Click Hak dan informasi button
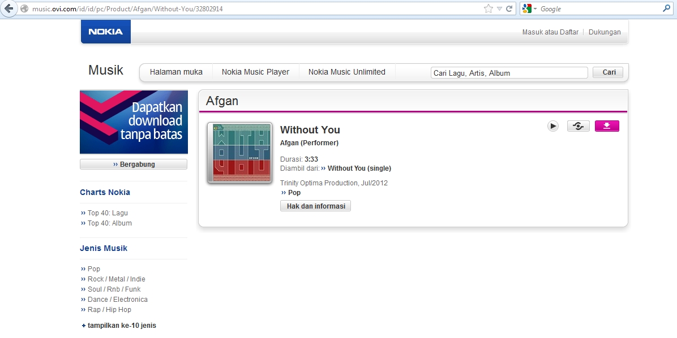Screen dimensions: 677x338 coord(316,206)
